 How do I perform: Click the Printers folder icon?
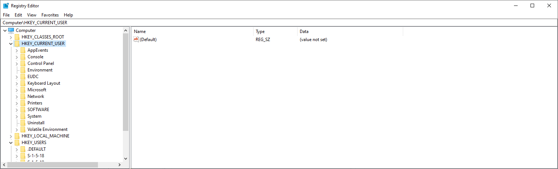[23, 103]
